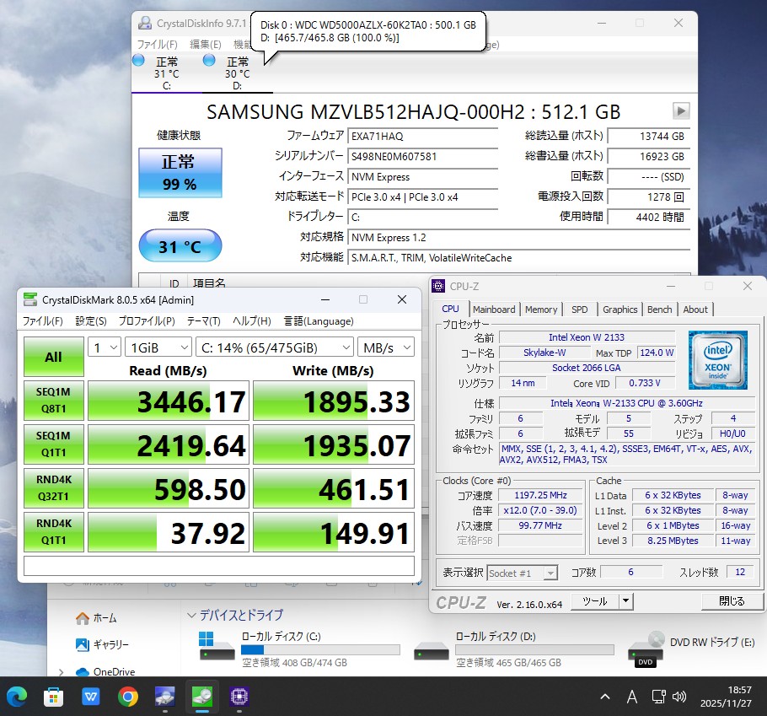The width and height of the screenshot is (767, 716).
Task: Open unit dropdown showing MB/s
Action: point(386,348)
